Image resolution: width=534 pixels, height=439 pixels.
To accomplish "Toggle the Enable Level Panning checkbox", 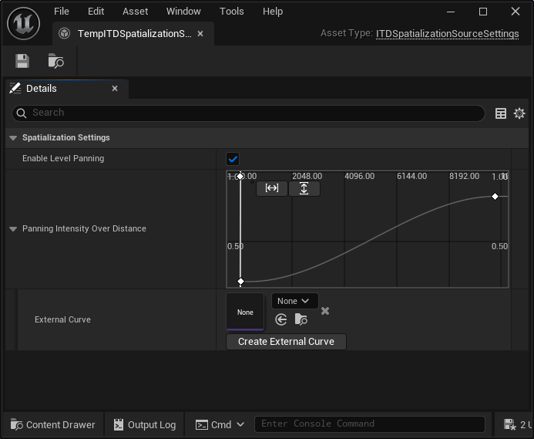I will coord(233,159).
